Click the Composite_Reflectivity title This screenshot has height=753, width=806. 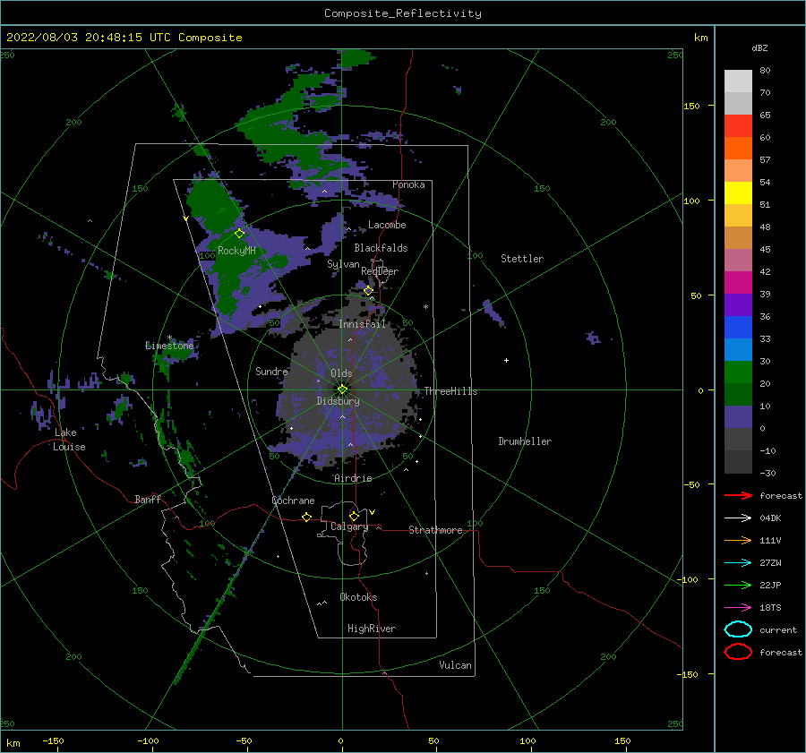tap(403, 13)
